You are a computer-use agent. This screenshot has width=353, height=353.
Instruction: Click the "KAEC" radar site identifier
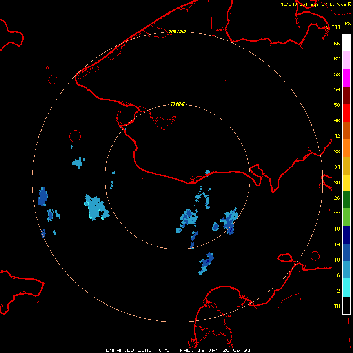click(188, 350)
